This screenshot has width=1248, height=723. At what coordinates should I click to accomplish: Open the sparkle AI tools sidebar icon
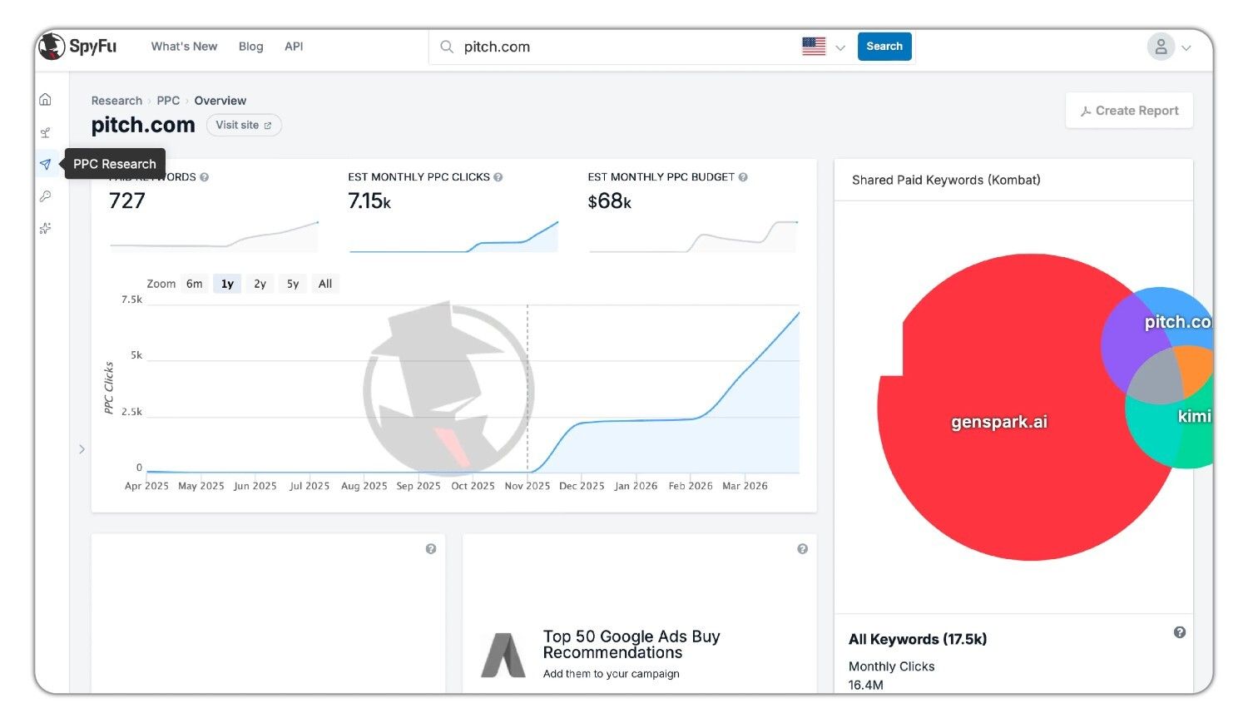46,228
